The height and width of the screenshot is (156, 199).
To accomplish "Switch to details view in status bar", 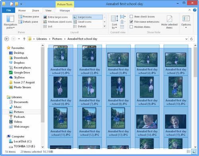I will 189,152.
